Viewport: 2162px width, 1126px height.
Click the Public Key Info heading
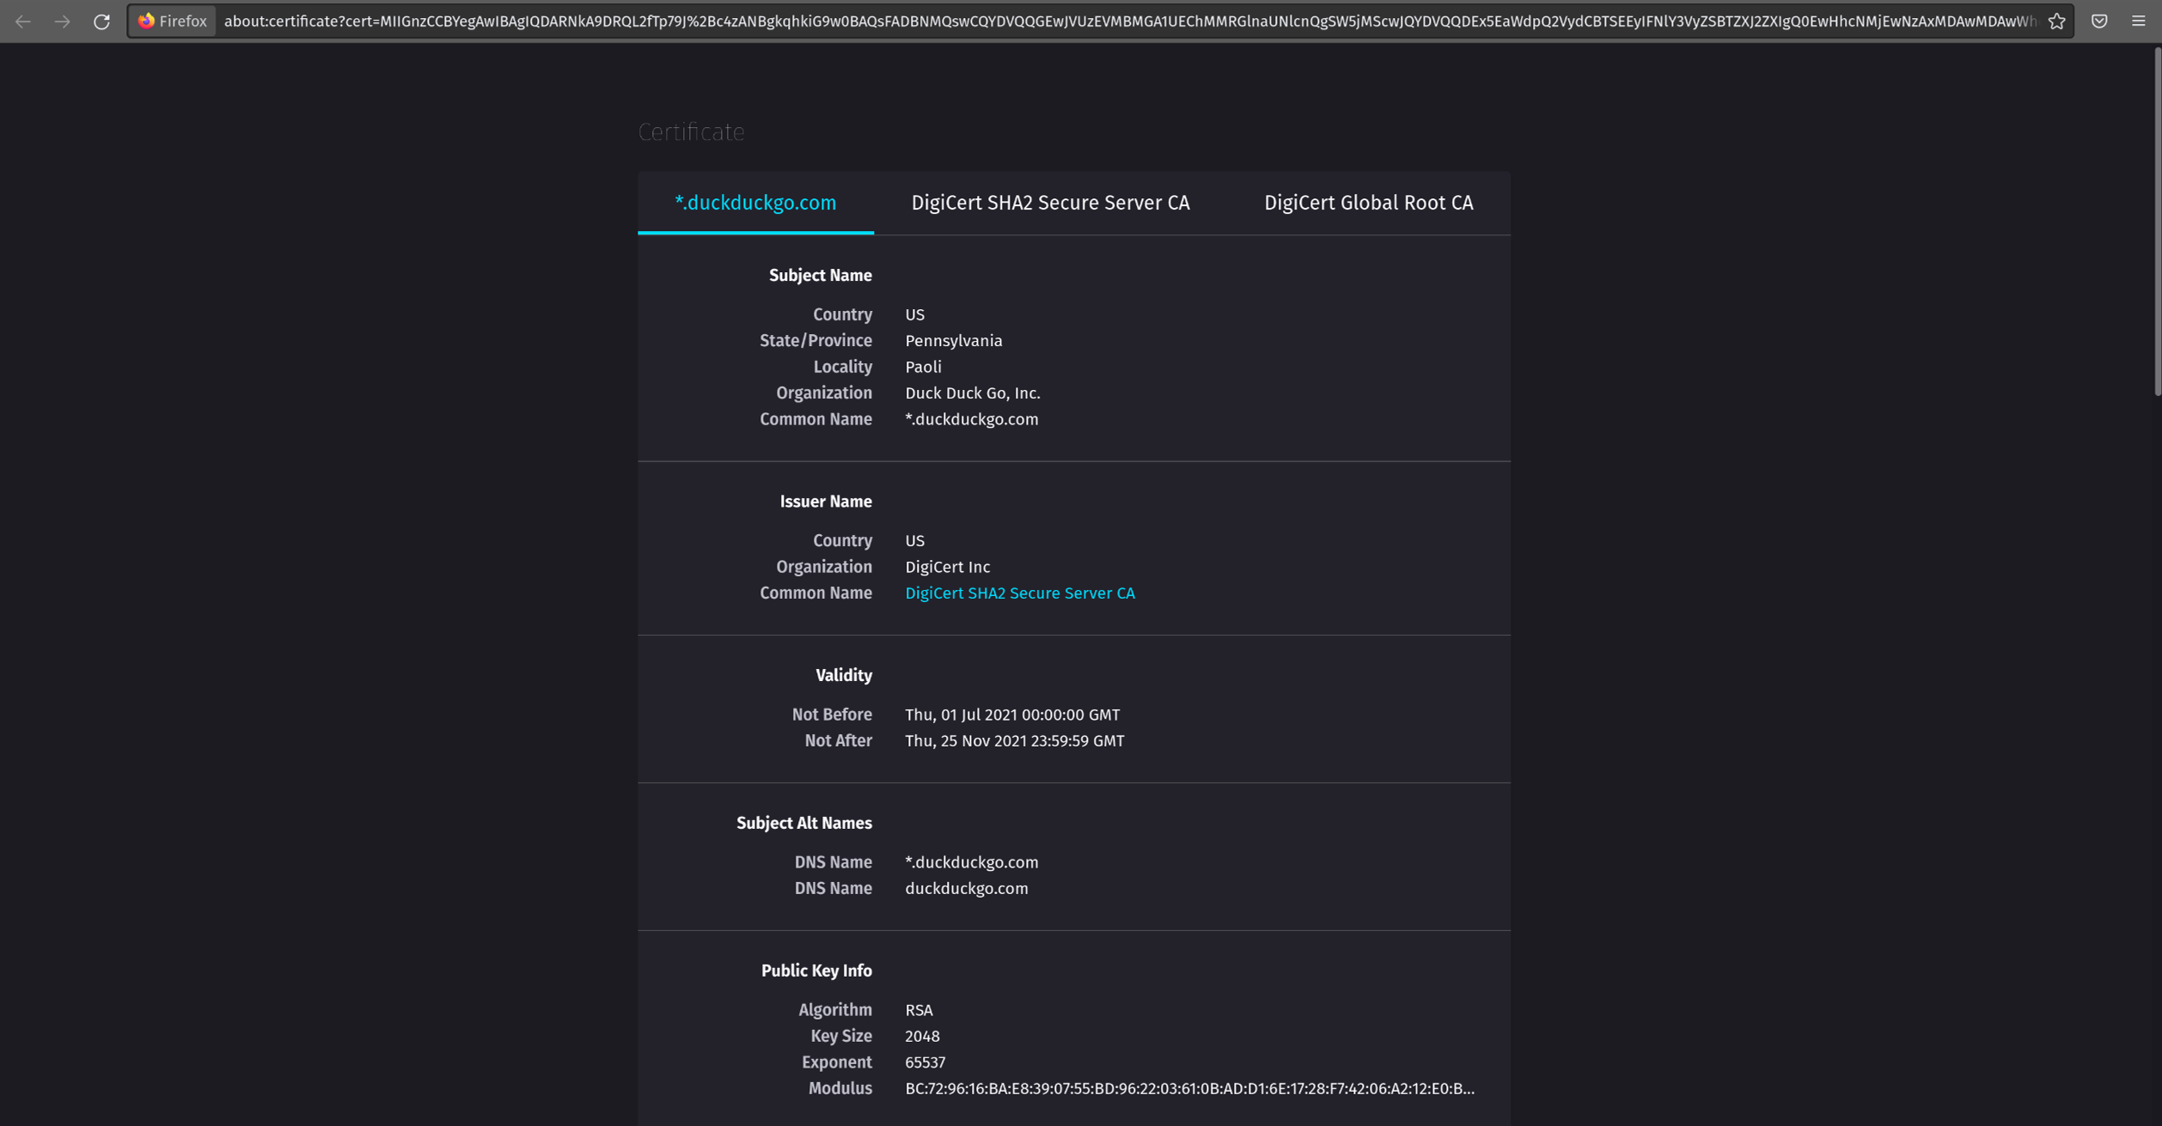(x=815, y=971)
